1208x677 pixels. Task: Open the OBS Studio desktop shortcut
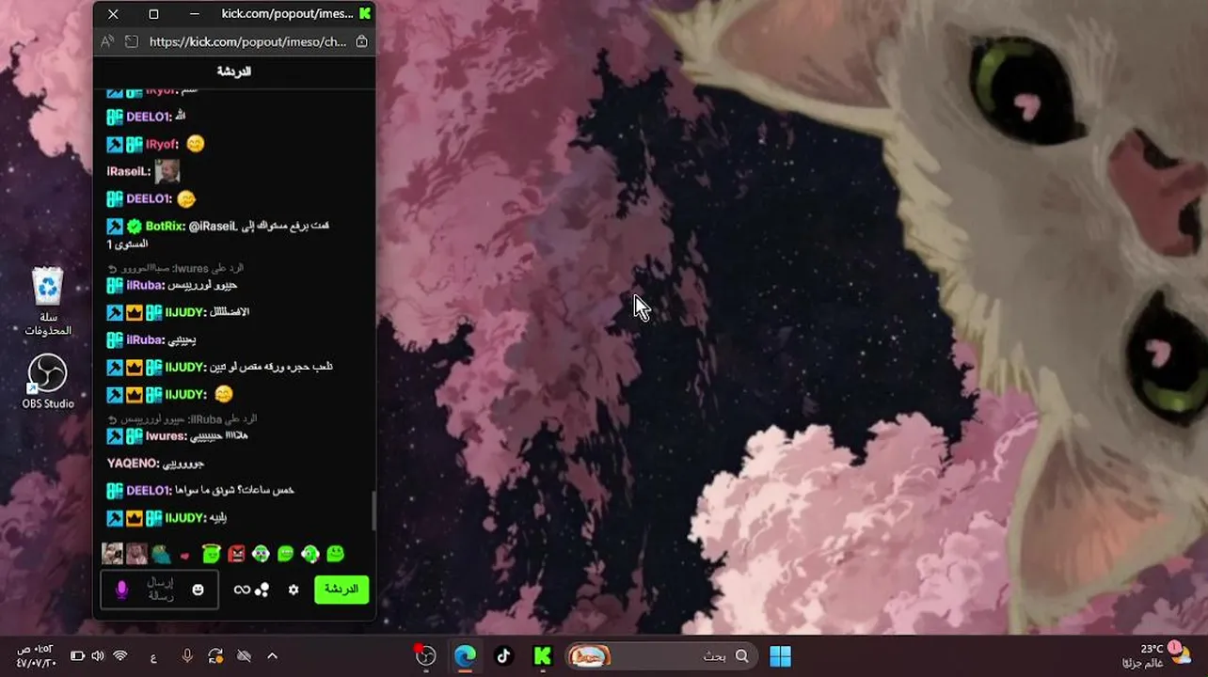click(48, 382)
